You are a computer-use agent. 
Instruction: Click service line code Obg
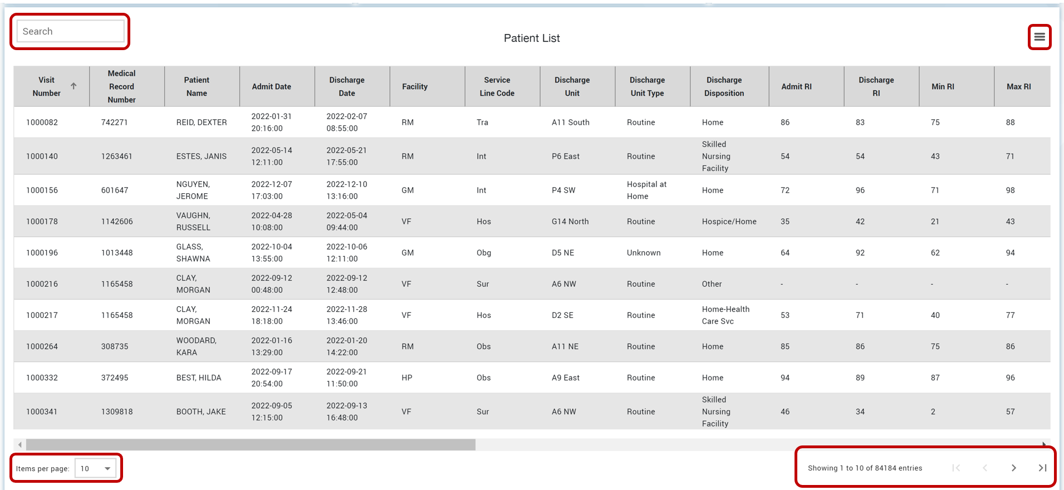point(484,253)
